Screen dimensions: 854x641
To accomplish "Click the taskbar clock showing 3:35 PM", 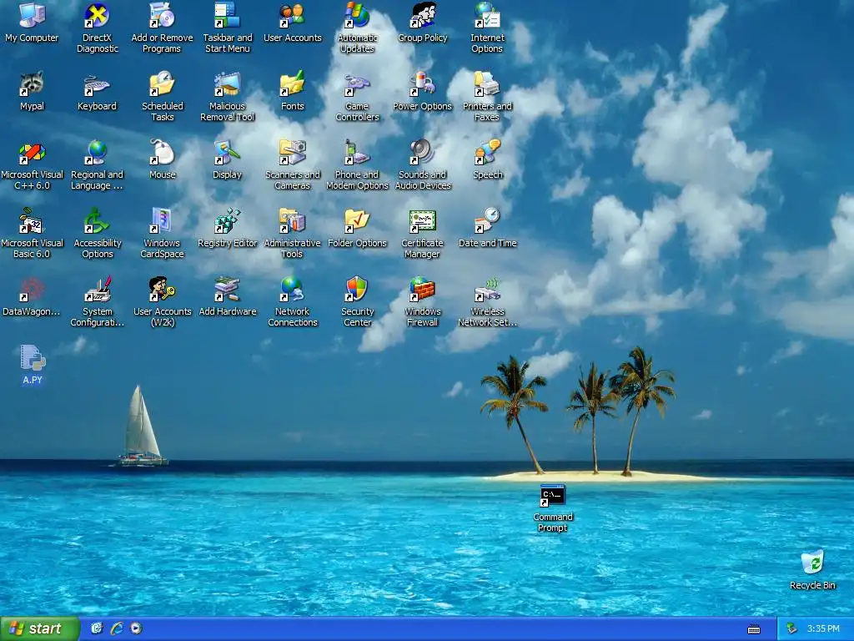I will (x=823, y=628).
